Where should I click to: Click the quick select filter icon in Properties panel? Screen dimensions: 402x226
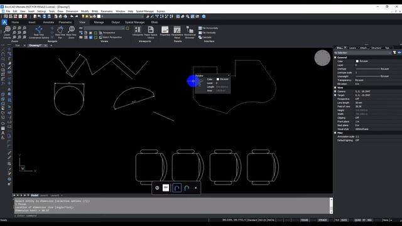pos(394,53)
